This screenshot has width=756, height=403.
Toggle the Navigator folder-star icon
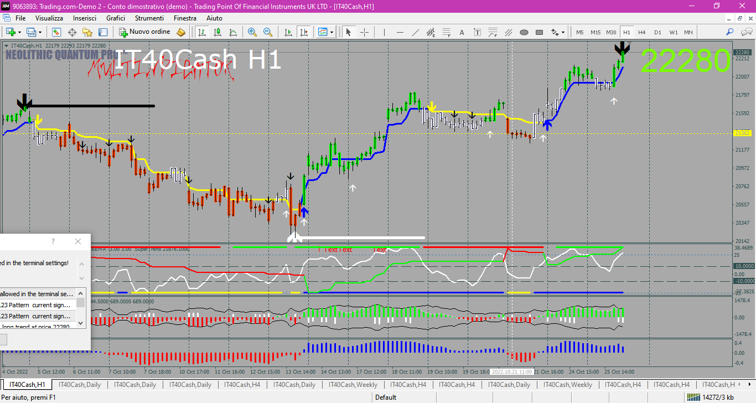click(87, 32)
